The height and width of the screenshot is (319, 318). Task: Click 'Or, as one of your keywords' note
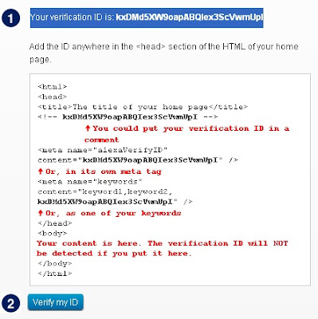109,213
